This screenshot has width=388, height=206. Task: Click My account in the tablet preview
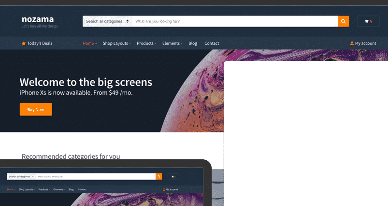click(x=171, y=190)
